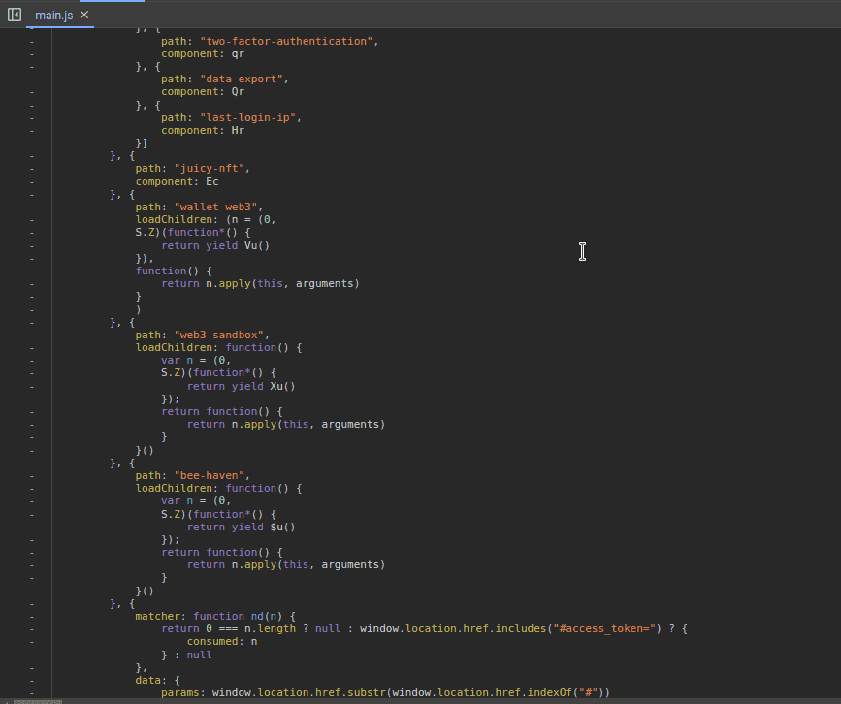Close the main.js tab
Viewport: 841px width, 704px height.
pyautogui.click(x=84, y=15)
